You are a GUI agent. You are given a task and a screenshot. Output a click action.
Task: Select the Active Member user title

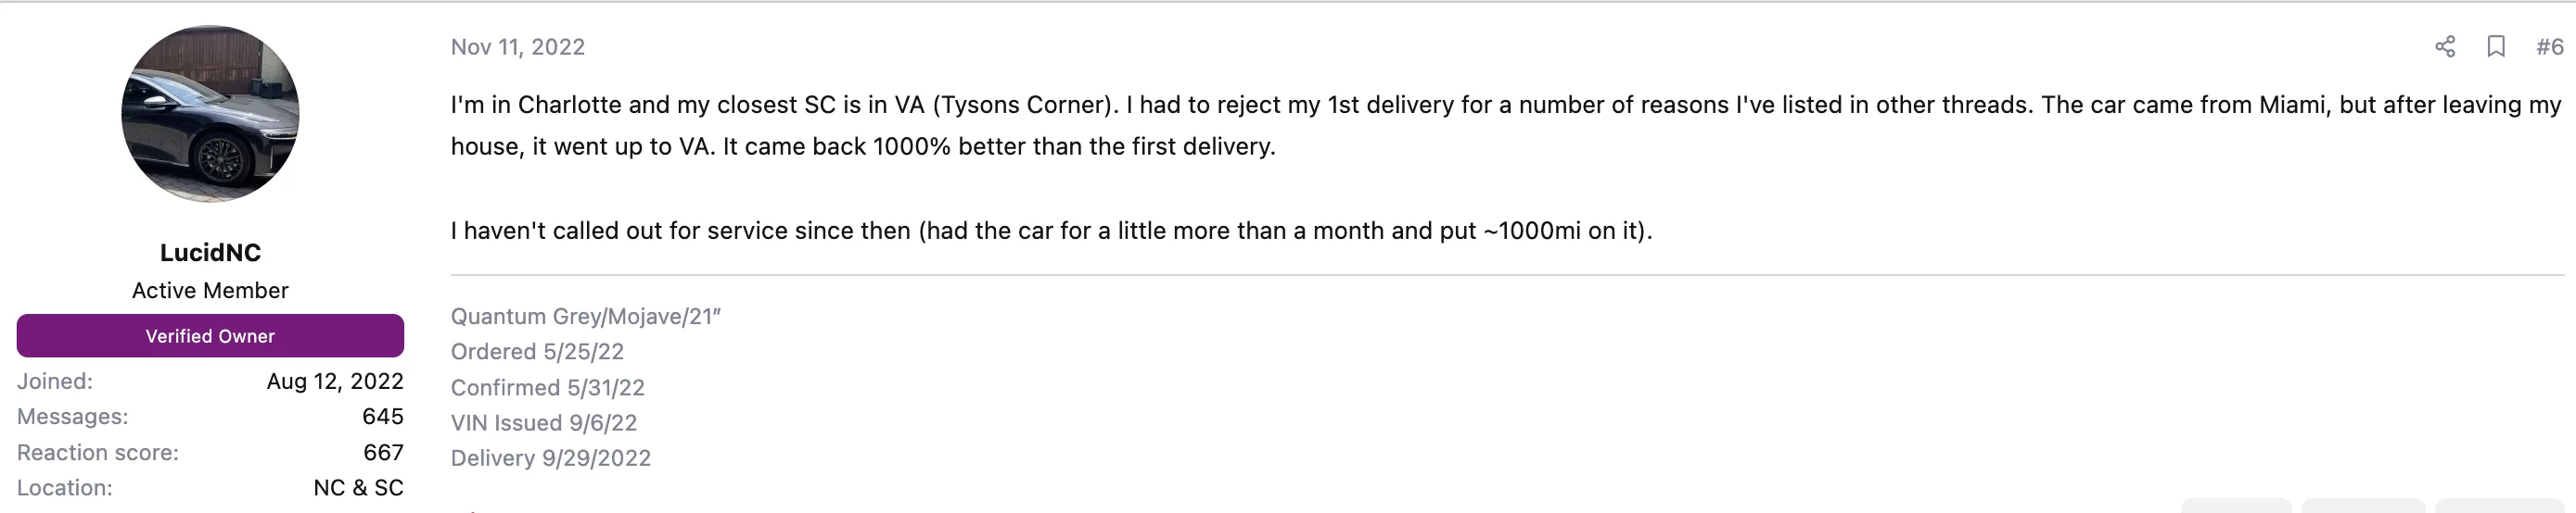click(x=210, y=291)
